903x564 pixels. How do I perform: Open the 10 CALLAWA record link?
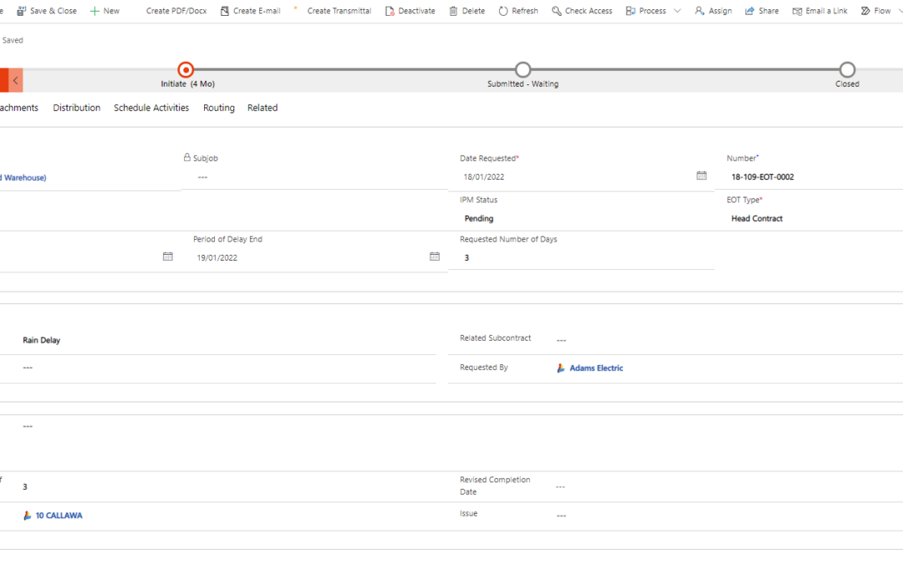tap(59, 516)
